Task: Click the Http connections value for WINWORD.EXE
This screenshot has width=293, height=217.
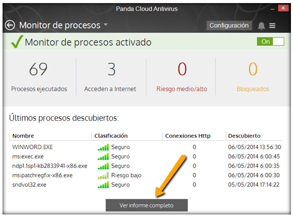Action: 194,147
